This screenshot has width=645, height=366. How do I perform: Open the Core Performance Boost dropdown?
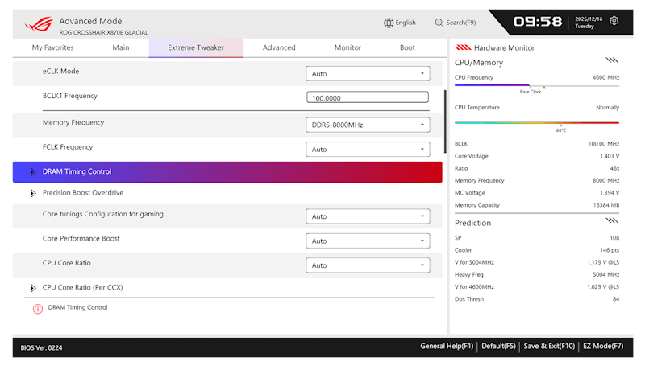point(368,241)
